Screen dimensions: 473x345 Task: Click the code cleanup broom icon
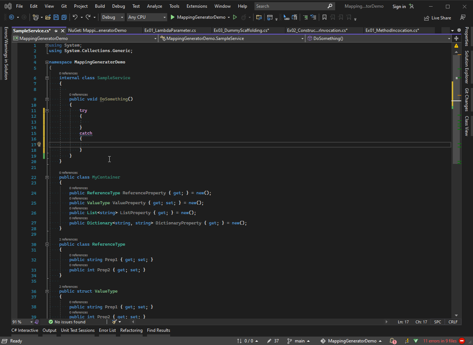pos(114,322)
